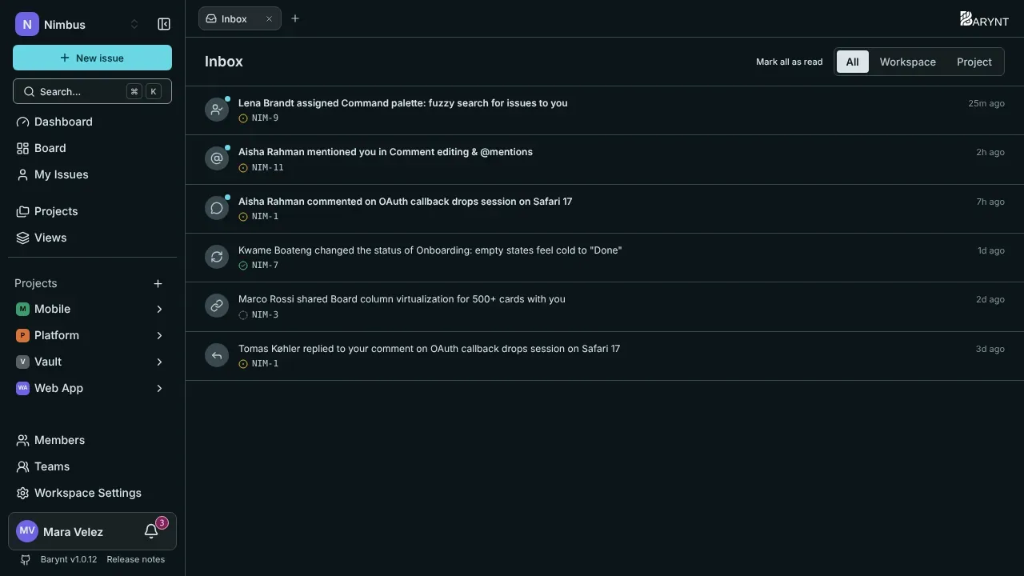Expand the Vault project chevron
This screenshot has width=1024, height=576.
[x=159, y=362]
